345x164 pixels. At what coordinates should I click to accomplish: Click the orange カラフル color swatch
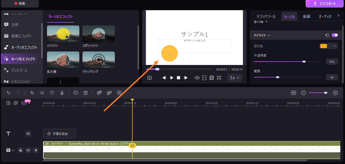pyautogui.click(x=324, y=46)
